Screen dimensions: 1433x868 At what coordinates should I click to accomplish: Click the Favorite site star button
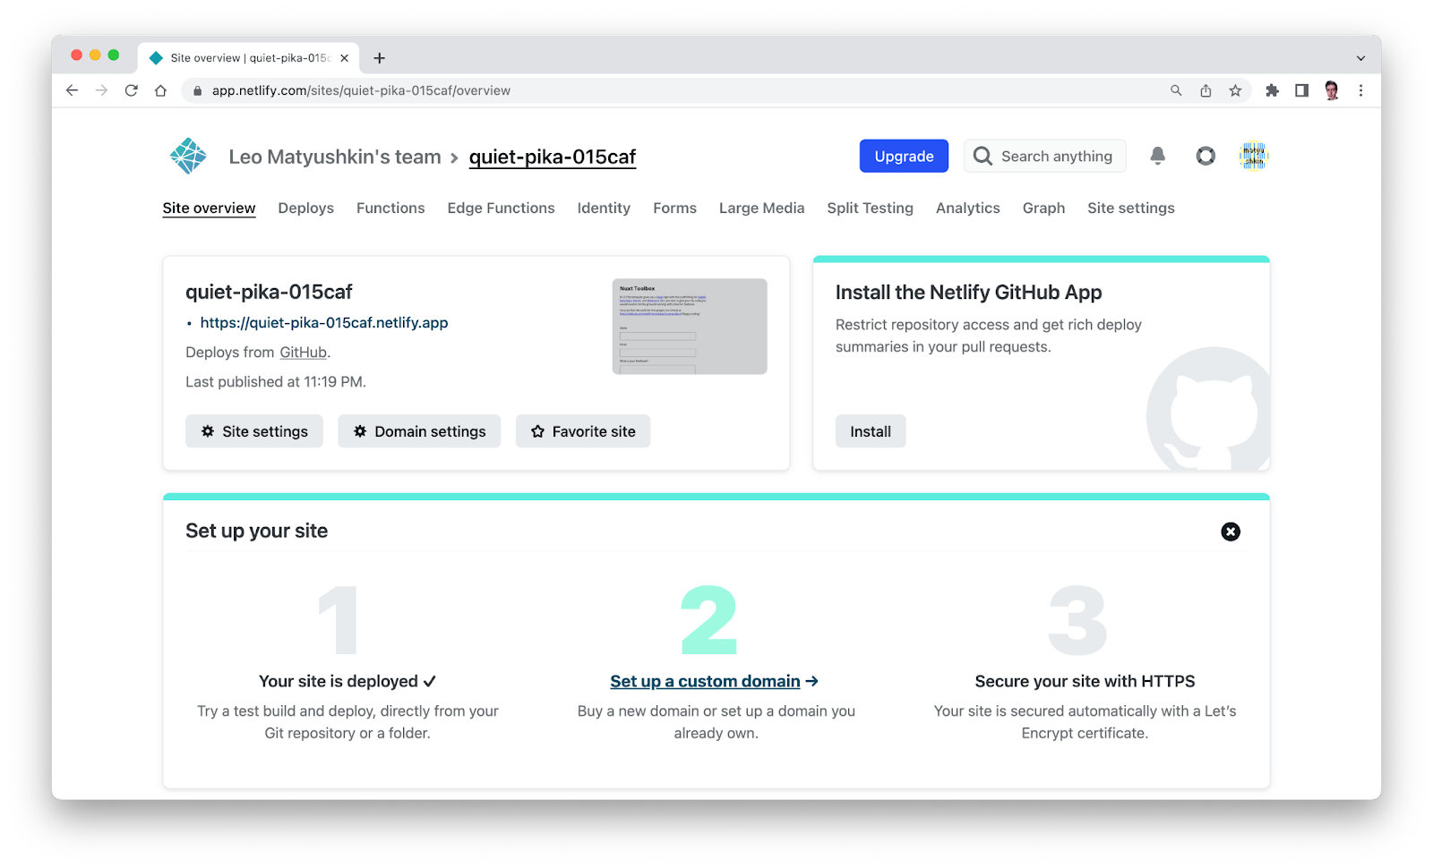583,431
